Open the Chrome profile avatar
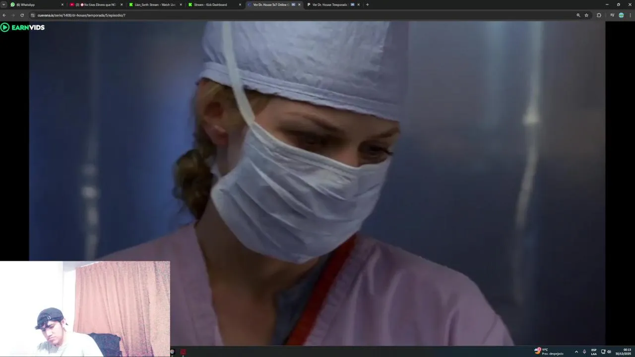This screenshot has width=635, height=357. point(621,15)
